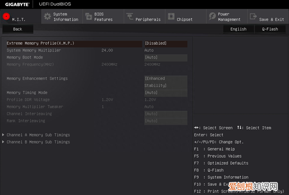Click the Chipset square icon
289x195 pixels.
click(x=171, y=17)
